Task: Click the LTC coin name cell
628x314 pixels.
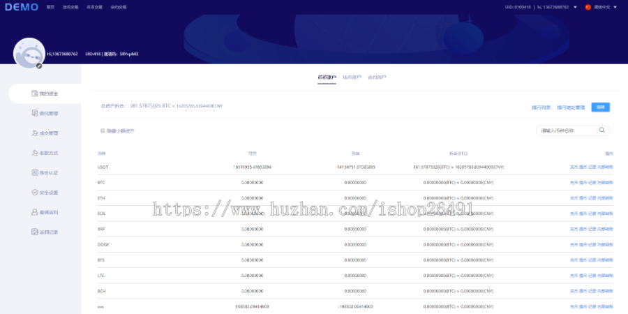Action: 101,276
